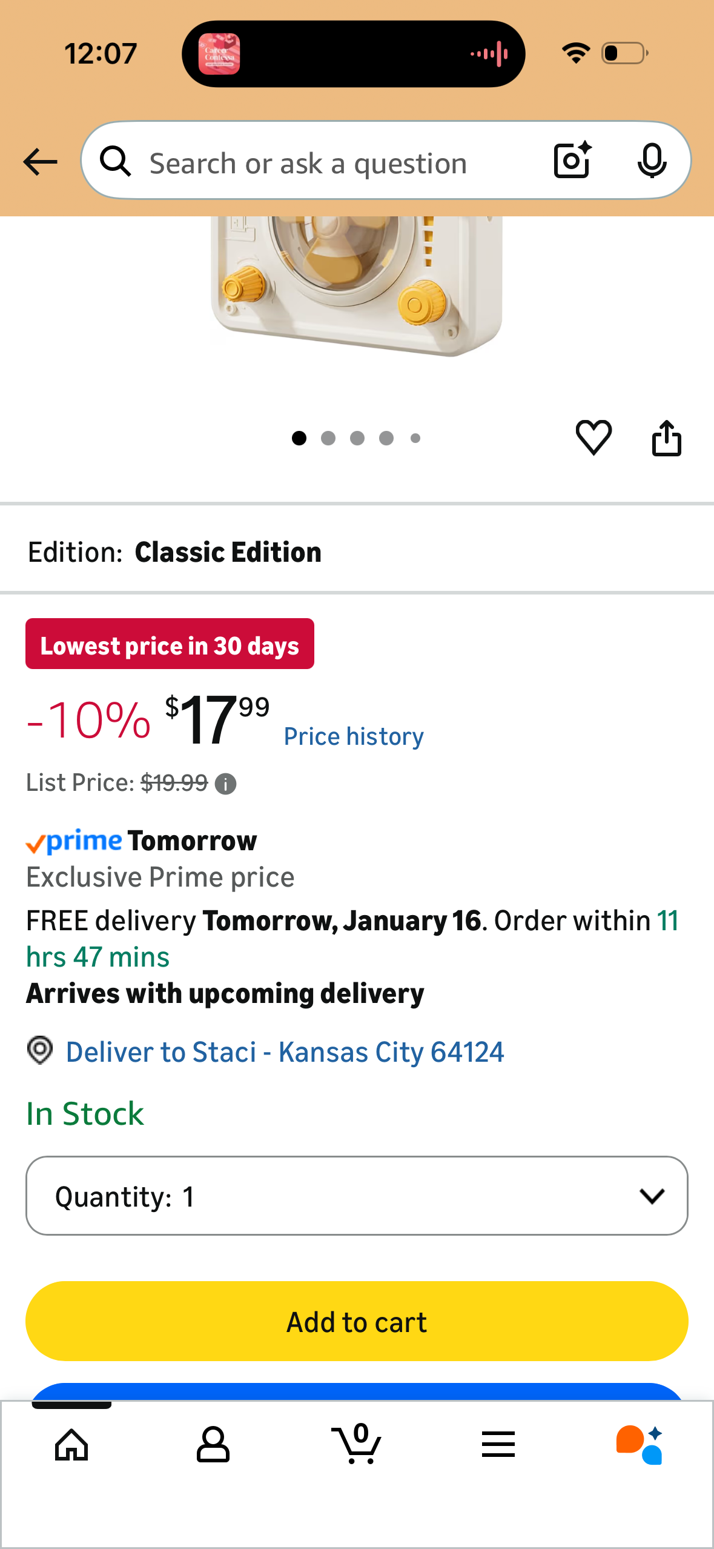
Task: Open list price info icon
Action: coord(225,784)
